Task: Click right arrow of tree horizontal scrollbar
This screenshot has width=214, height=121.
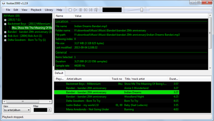Action: (50, 102)
